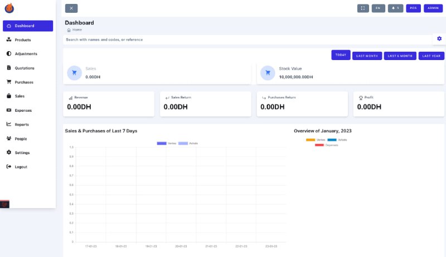Click the Logout arrow icon
The image size is (446, 257).
(9, 166)
